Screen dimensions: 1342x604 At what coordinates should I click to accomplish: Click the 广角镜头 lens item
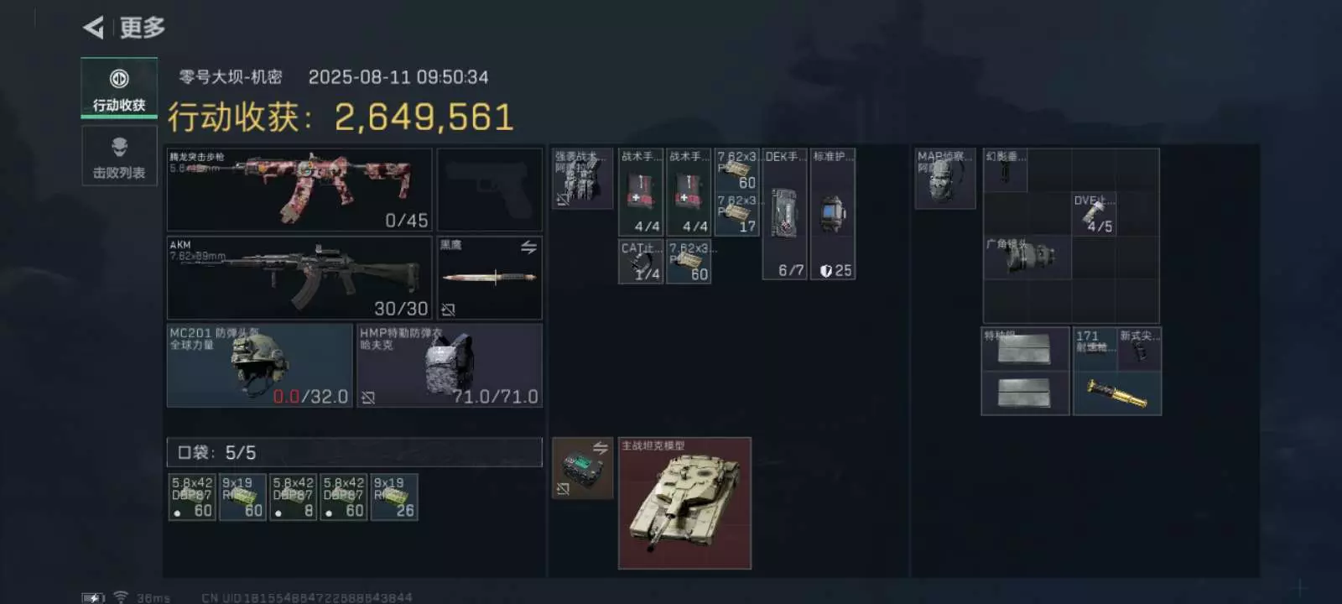(1027, 257)
